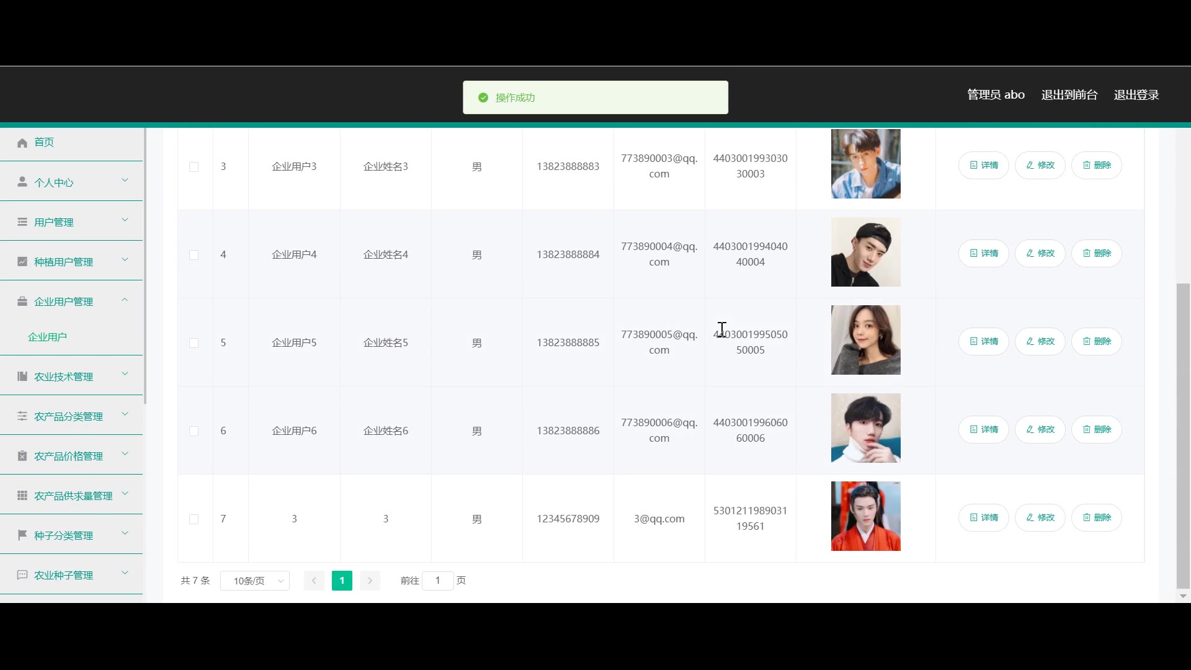Click the grid icon for 农产品供求量管理
The height and width of the screenshot is (670, 1191).
coord(22,495)
